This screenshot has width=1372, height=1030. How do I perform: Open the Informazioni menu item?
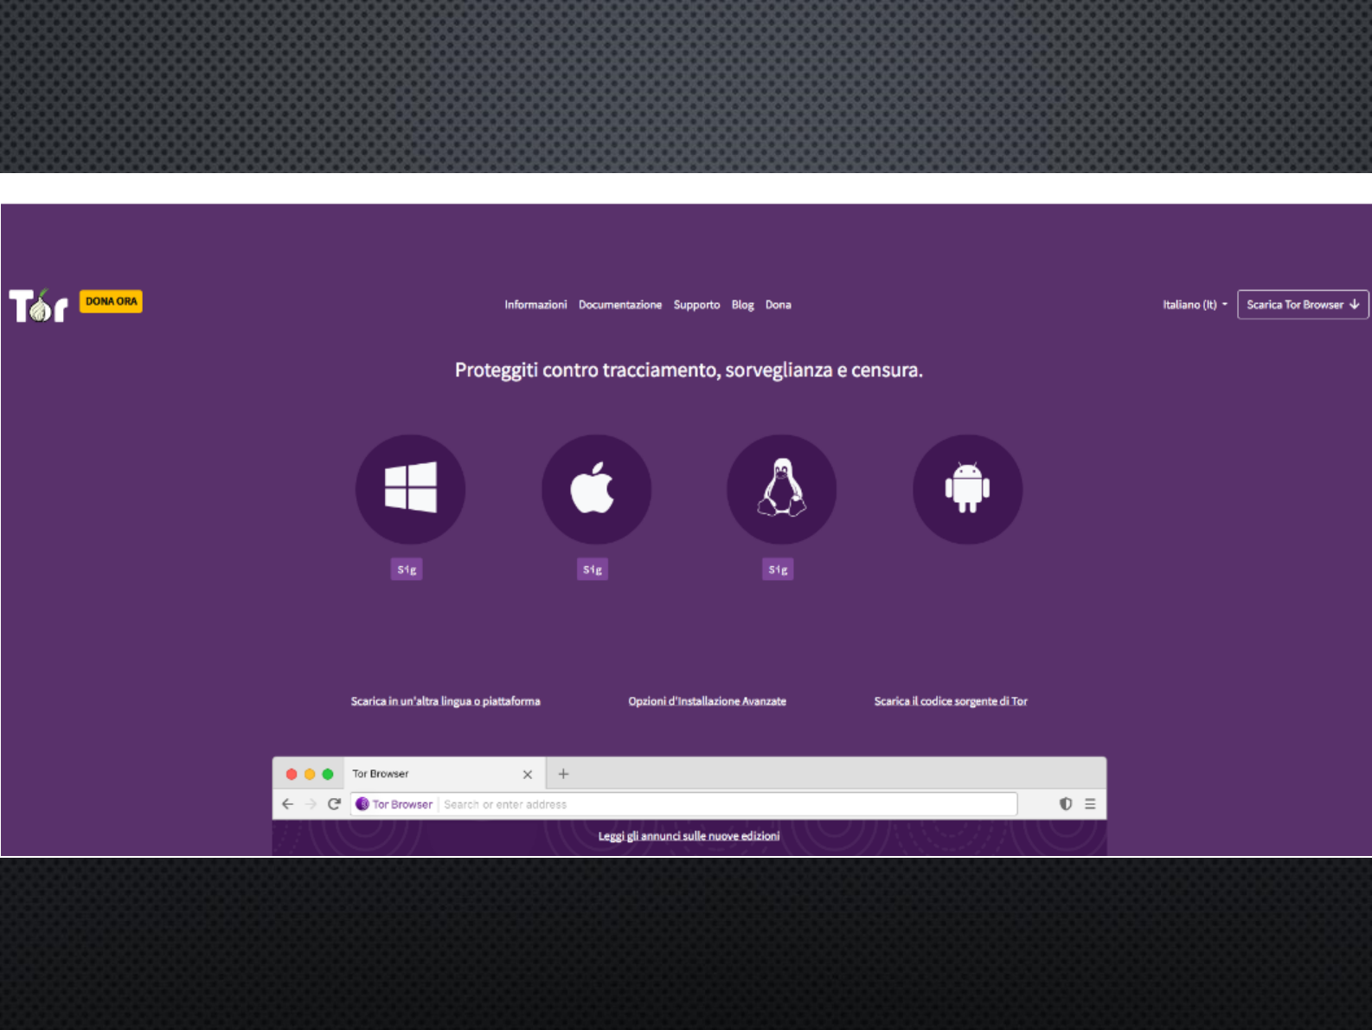(x=535, y=305)
